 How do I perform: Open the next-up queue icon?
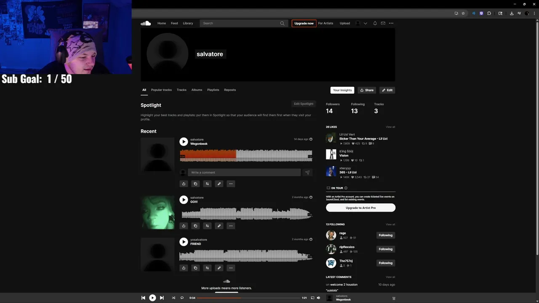click(x=394, y=298)
